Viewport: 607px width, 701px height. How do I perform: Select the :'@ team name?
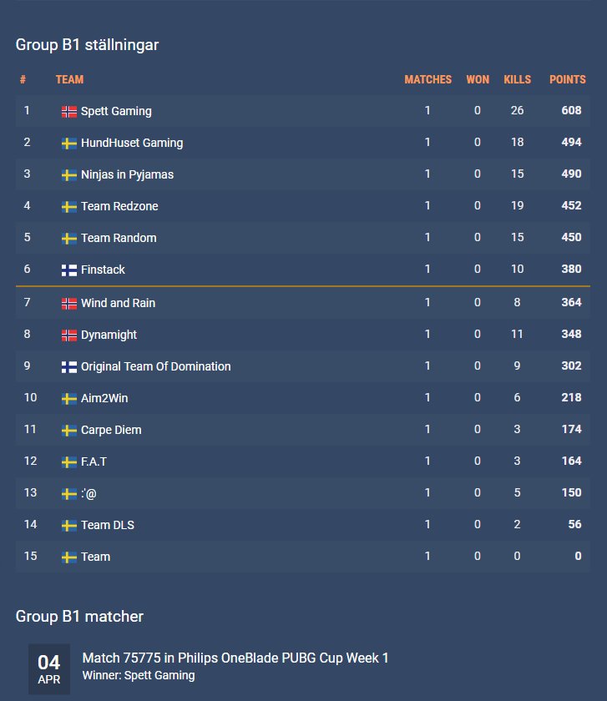(89, 493)
